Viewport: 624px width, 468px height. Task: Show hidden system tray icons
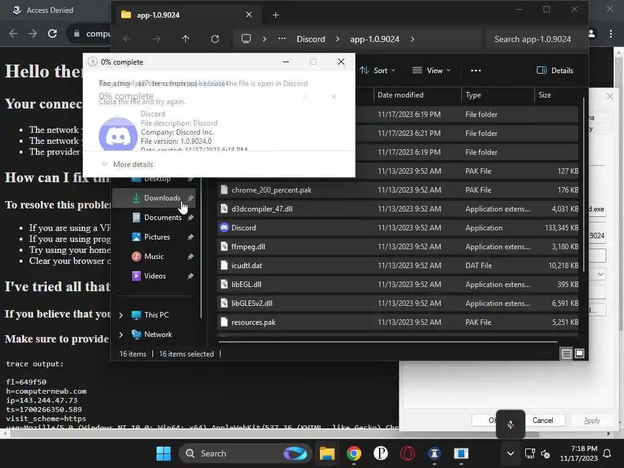(511, 453)
